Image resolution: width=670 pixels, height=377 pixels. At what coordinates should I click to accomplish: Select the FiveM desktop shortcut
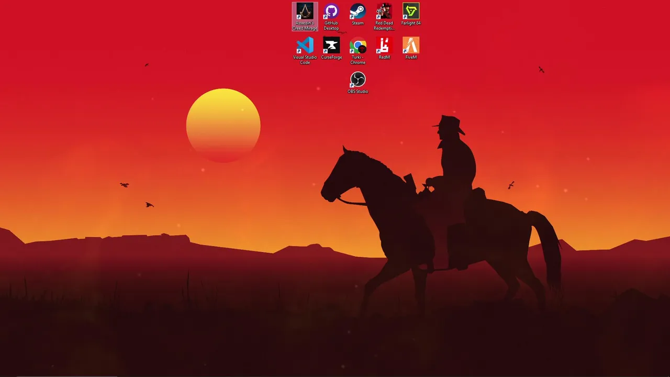pos(411,48)
